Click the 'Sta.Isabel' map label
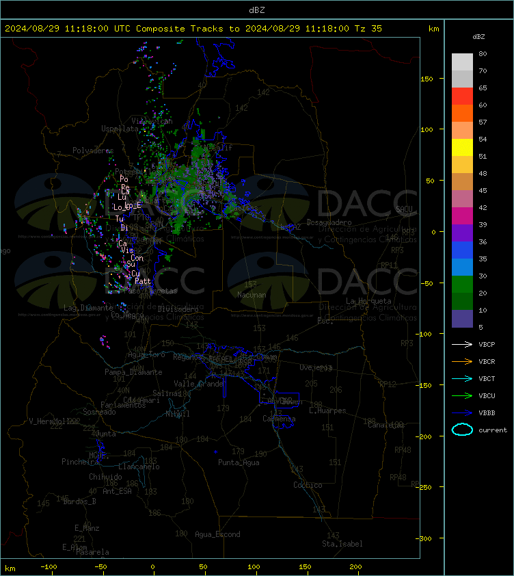Viewport: 514px width, 576px height. coord(342,544)
